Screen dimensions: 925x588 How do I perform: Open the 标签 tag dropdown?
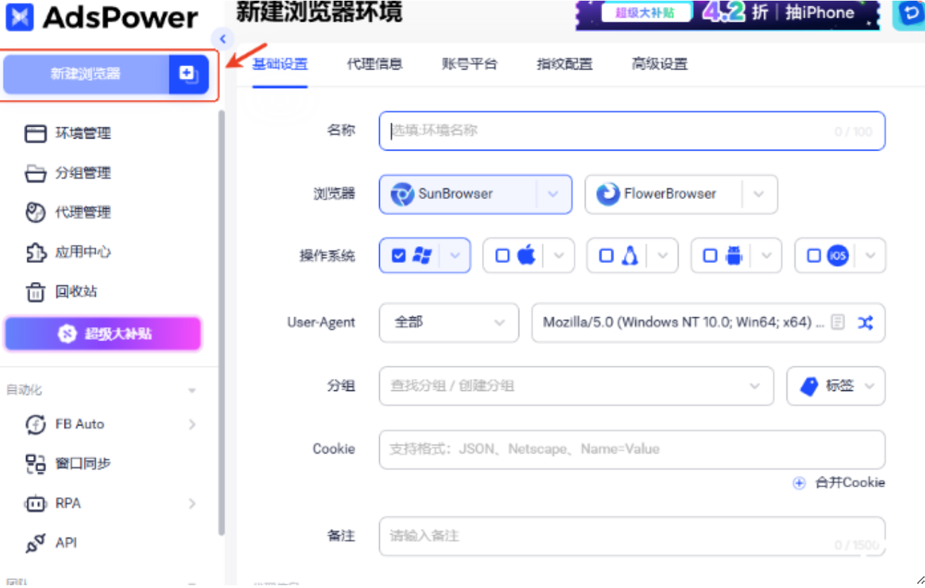point(836,386)
